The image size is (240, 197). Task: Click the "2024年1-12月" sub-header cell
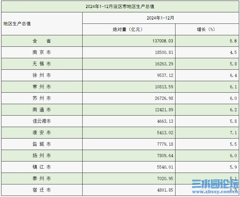(160, 18)
